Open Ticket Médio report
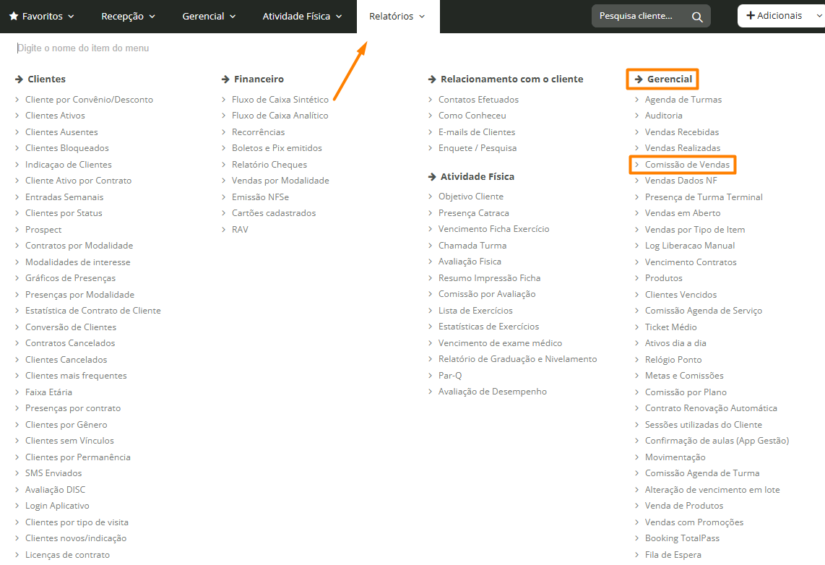 tap(671, 327)
